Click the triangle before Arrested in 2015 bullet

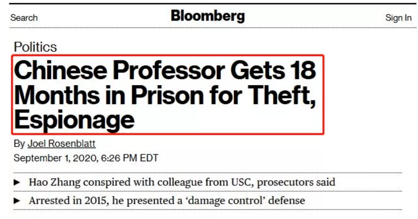pos(17,201)
